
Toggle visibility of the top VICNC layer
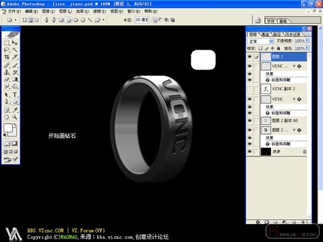tap(250, 66)
